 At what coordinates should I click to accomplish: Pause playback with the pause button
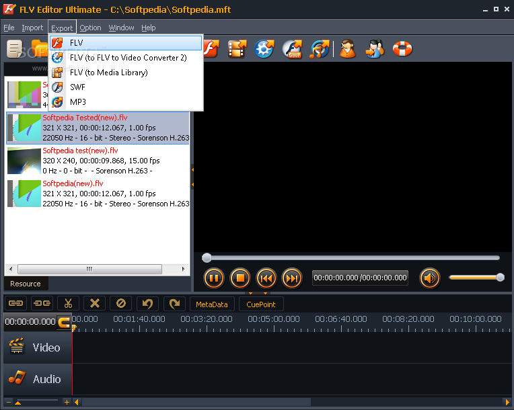pyautogui.click(x=214, y=278)
